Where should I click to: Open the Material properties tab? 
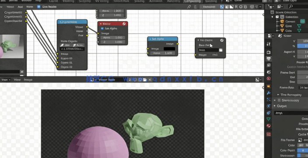[x=269, y=126]
